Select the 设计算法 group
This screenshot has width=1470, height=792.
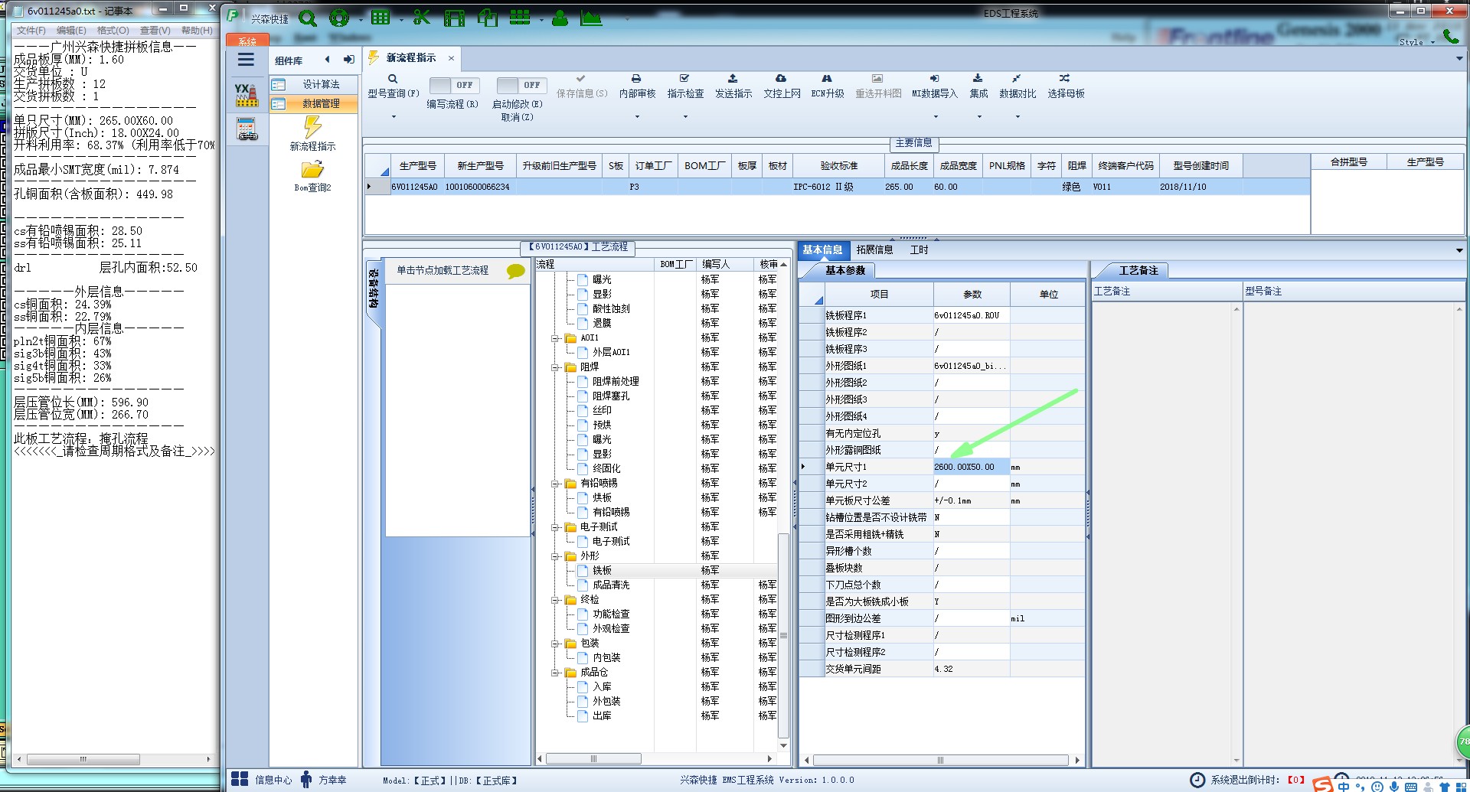(x=314, y=84)
